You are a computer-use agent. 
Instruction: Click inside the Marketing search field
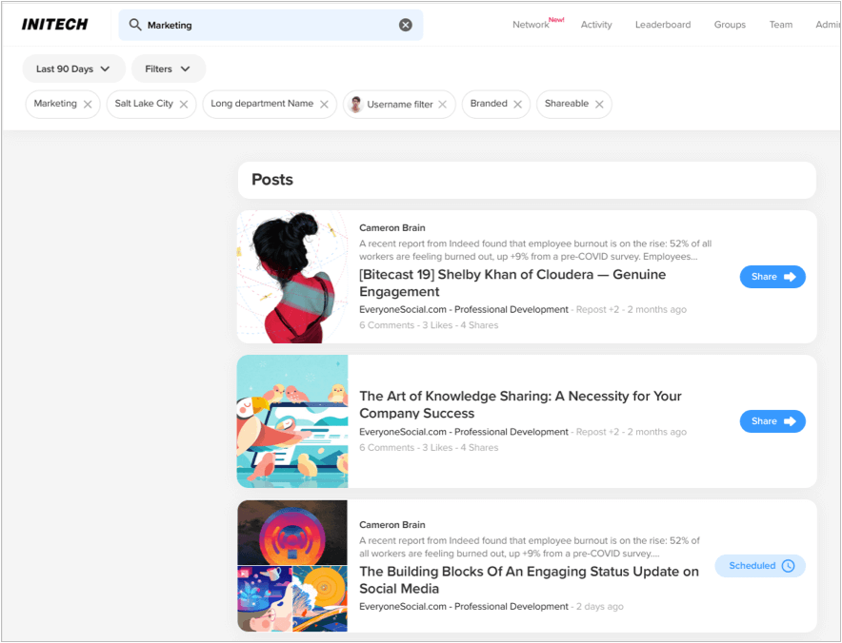coord(267,25)
